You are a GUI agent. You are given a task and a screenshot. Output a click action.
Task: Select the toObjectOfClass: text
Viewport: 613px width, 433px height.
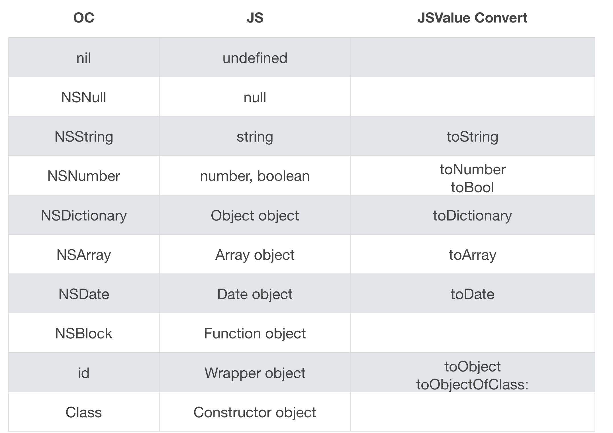[x=472, y=385]
